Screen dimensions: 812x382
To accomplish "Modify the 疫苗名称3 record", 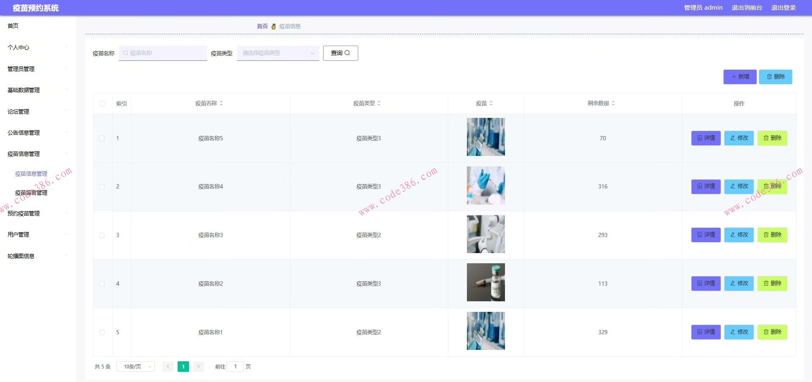I will pyautogui.click(x=739, y=235).
